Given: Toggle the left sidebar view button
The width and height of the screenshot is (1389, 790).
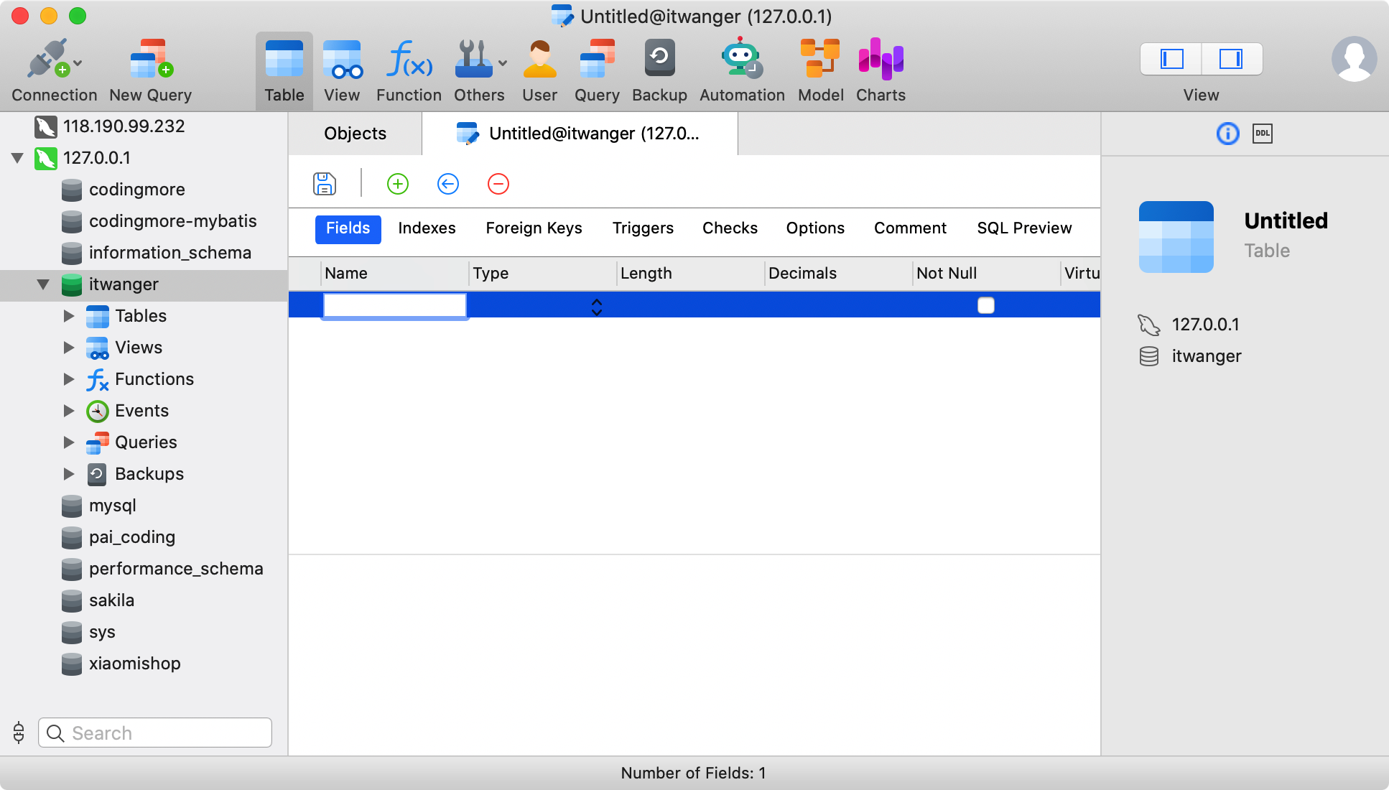Looking at the screenshot, I should 1171,59.
